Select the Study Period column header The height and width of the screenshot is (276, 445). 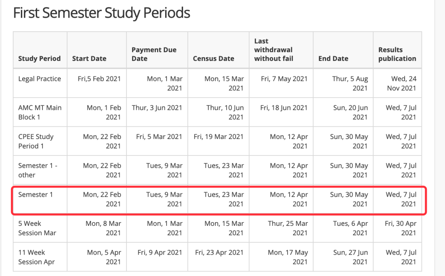[40, 58]
